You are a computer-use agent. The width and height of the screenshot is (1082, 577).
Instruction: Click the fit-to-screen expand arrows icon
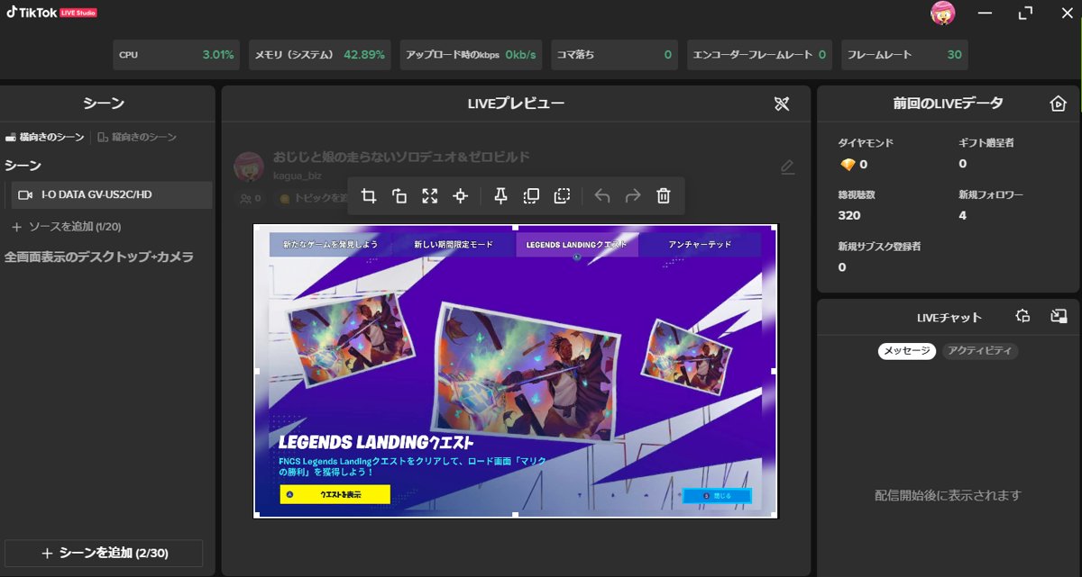tap(430, 196)
